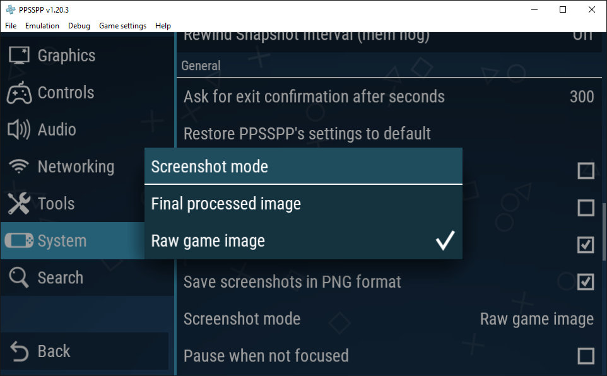Image resolution: width=607 pixels, height=376 pixels.
Task: Open the Emulation menu
Action: coord(42,26)
